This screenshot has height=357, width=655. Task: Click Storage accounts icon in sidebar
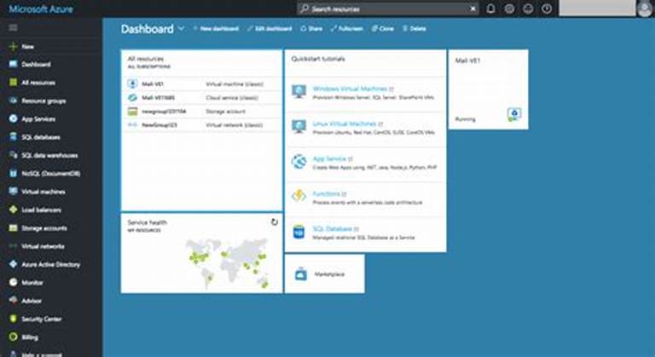(13, 228)
